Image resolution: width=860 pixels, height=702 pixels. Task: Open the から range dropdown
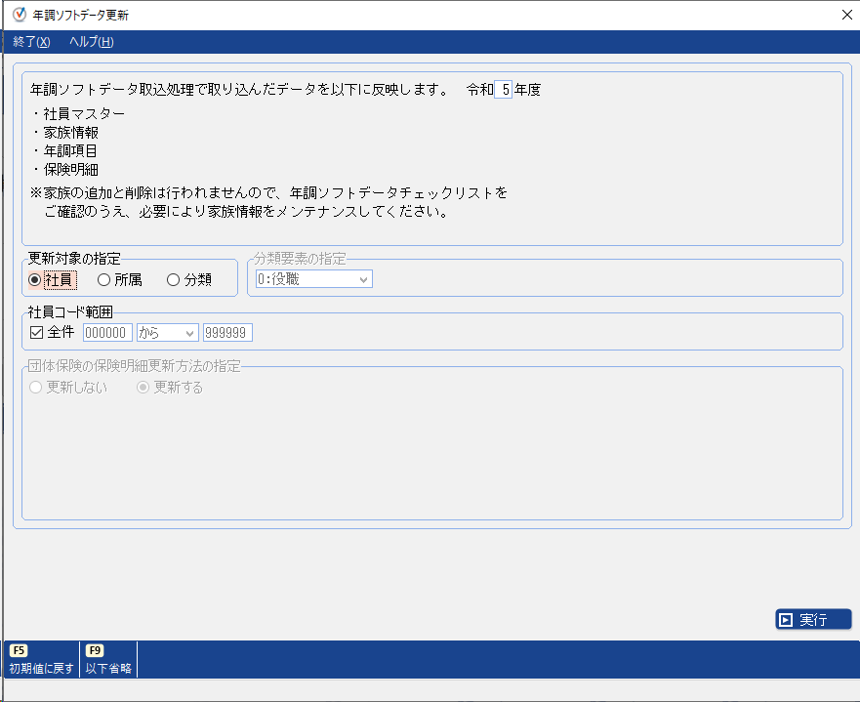click(x=168, y=333)
